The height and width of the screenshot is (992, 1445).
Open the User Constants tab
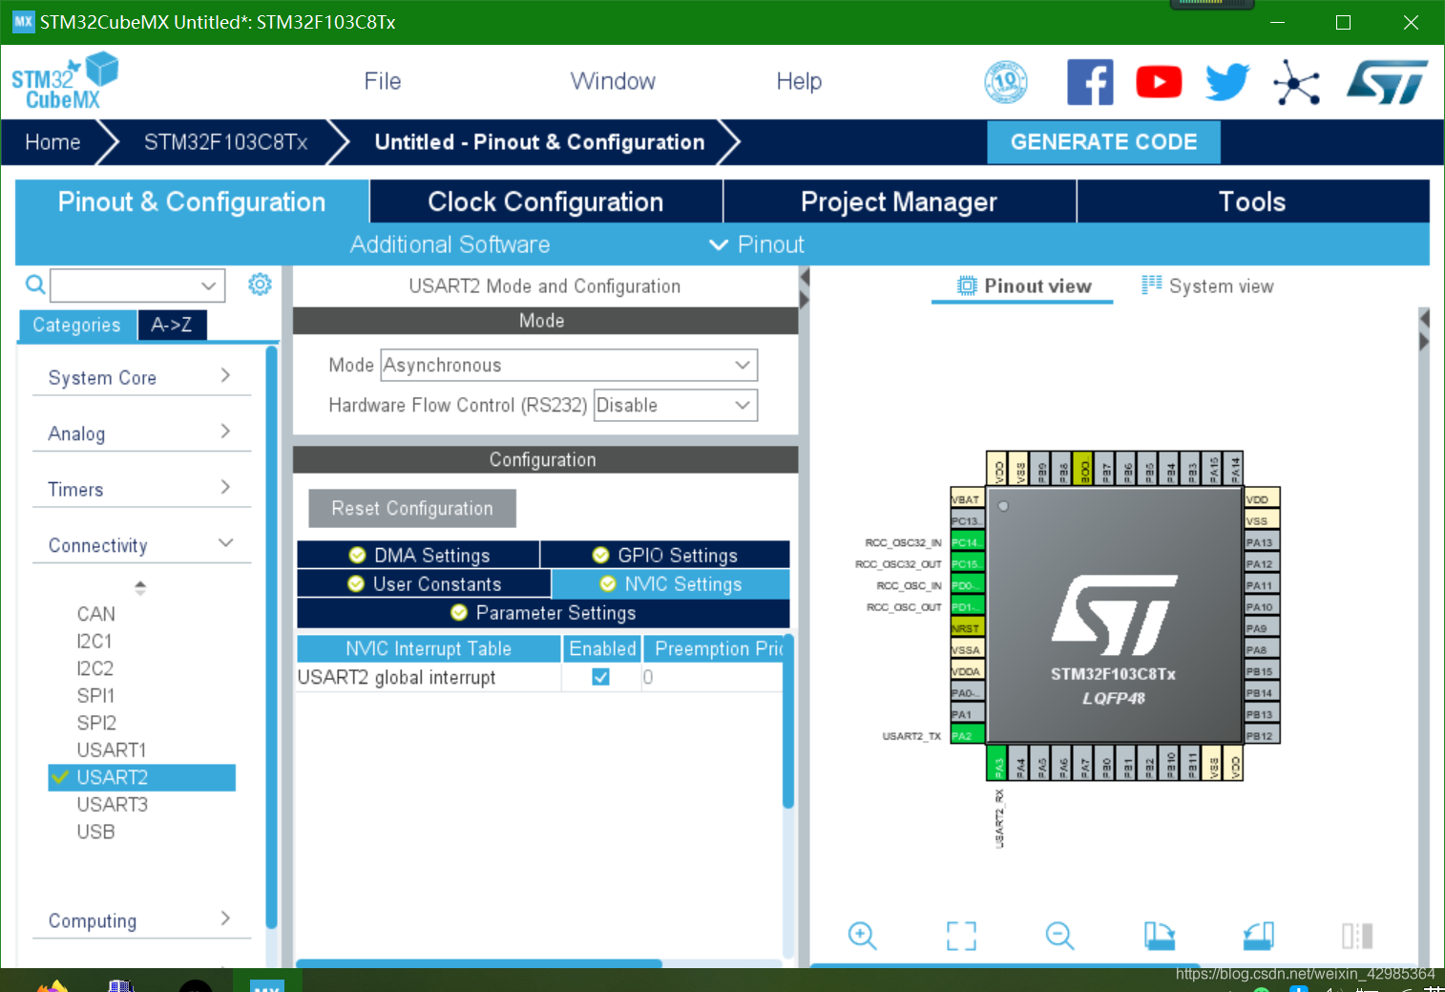click(x=424, y=583)
